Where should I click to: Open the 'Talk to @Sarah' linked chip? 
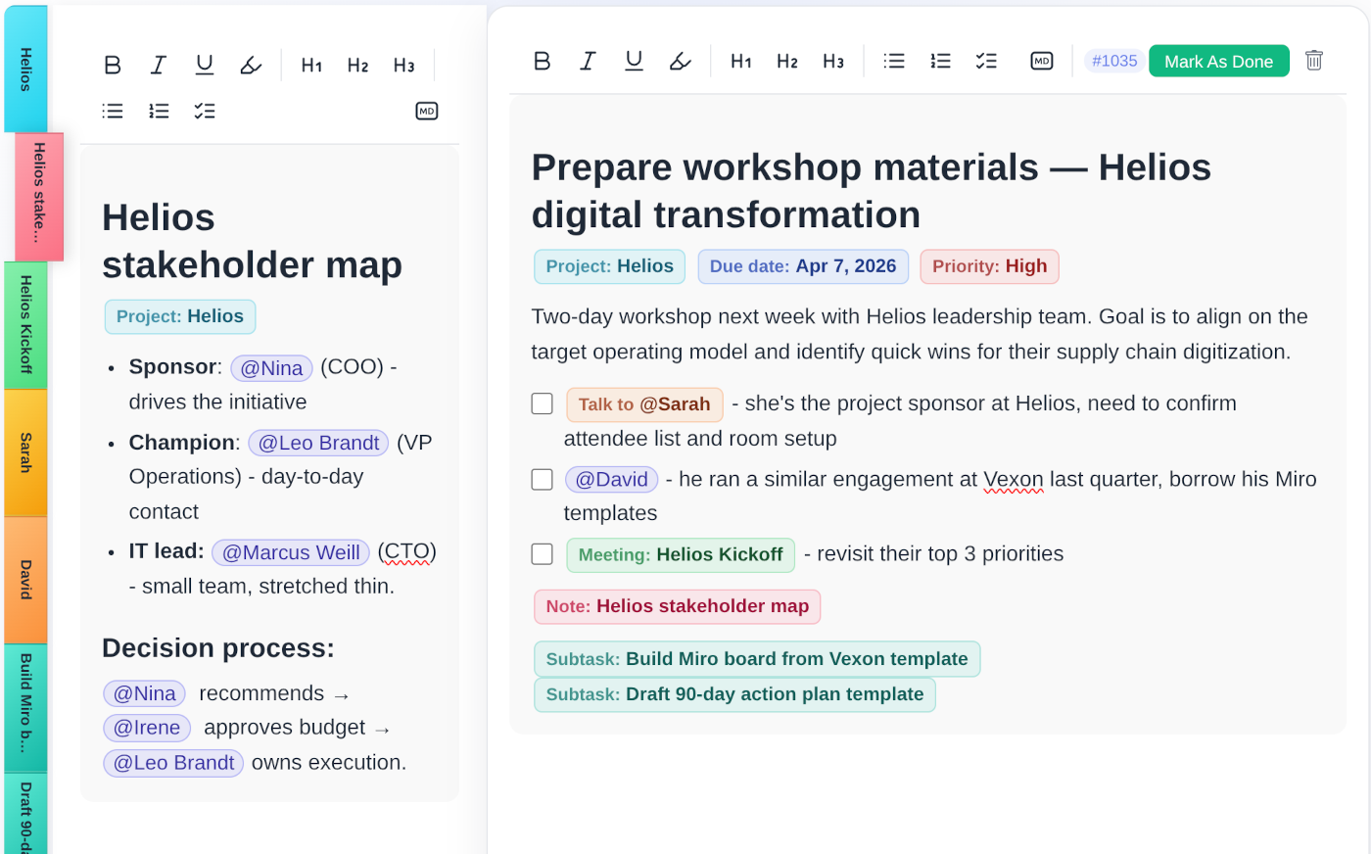(x=644, y=404)
